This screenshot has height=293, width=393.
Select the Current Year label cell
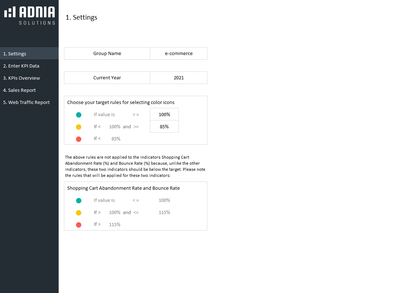coord(107,78)
